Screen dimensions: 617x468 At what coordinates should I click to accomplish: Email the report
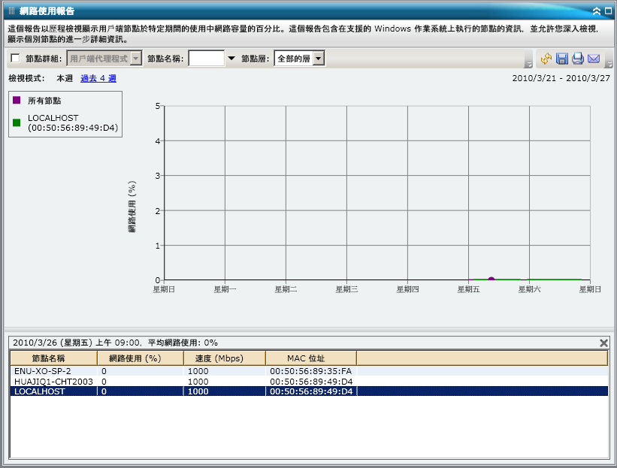(593, 59)
